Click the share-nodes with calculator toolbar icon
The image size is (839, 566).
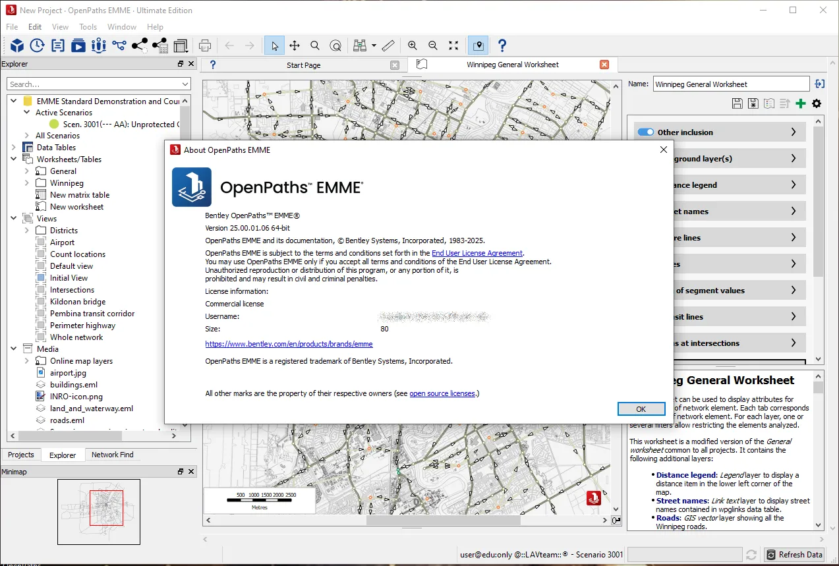[160, 45]
